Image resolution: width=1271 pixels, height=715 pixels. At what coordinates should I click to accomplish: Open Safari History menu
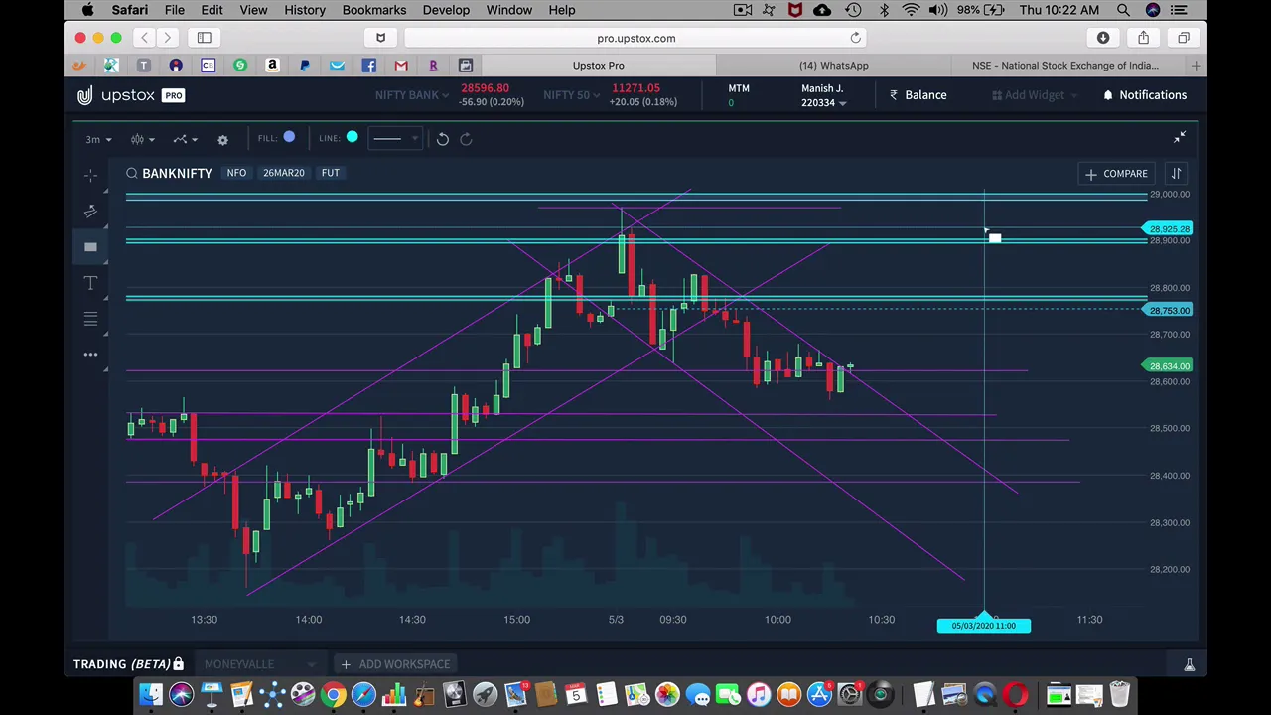point(305,10)
